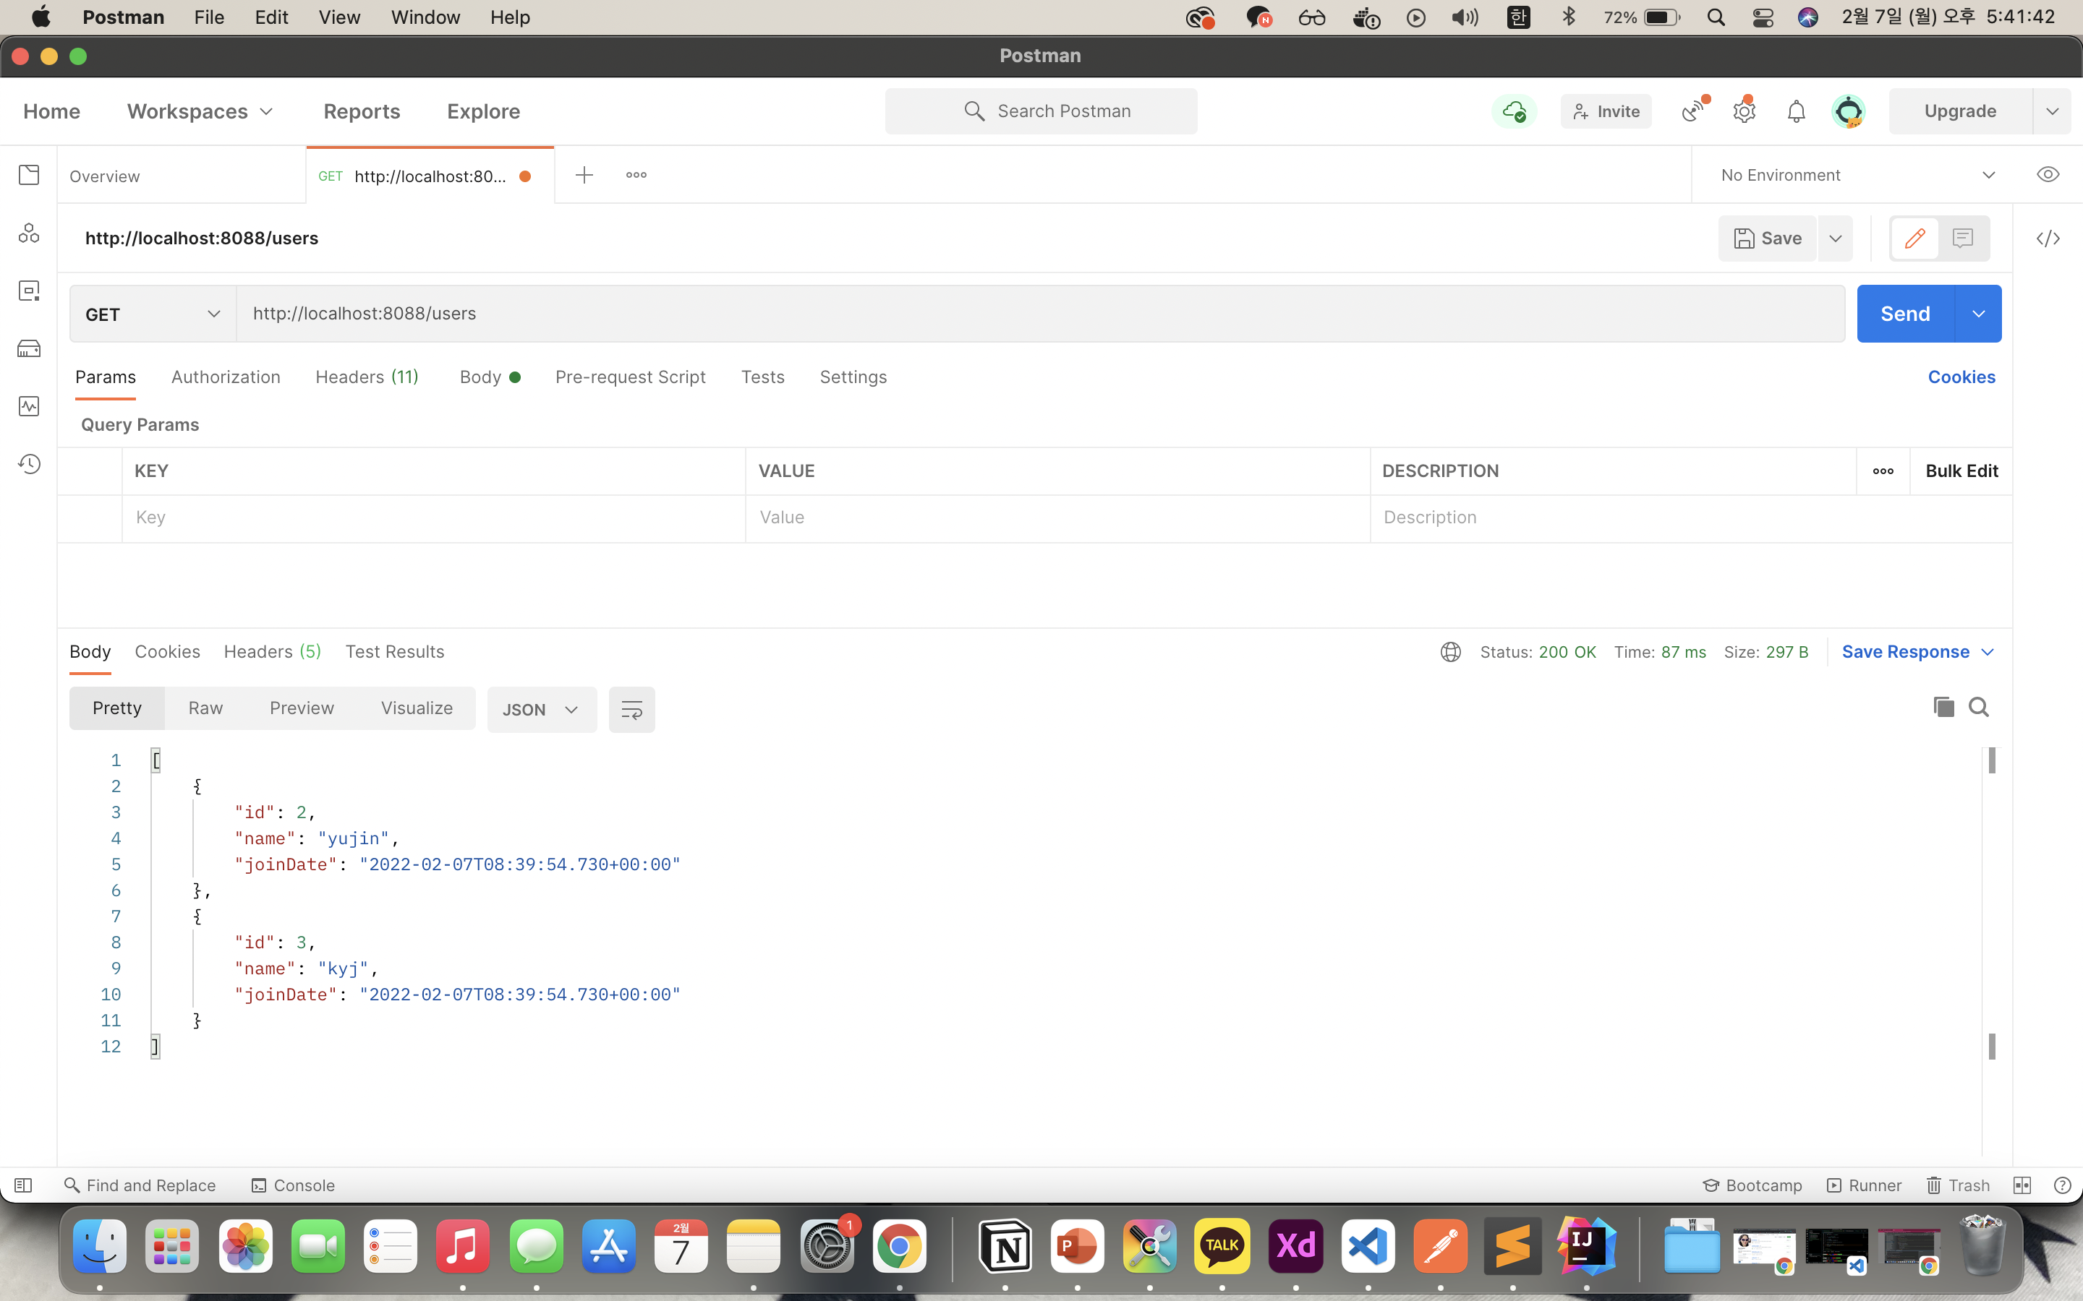Toggle word wrap for response
This screenshot has height=1301, width=2083.
[x=631, y=710]
